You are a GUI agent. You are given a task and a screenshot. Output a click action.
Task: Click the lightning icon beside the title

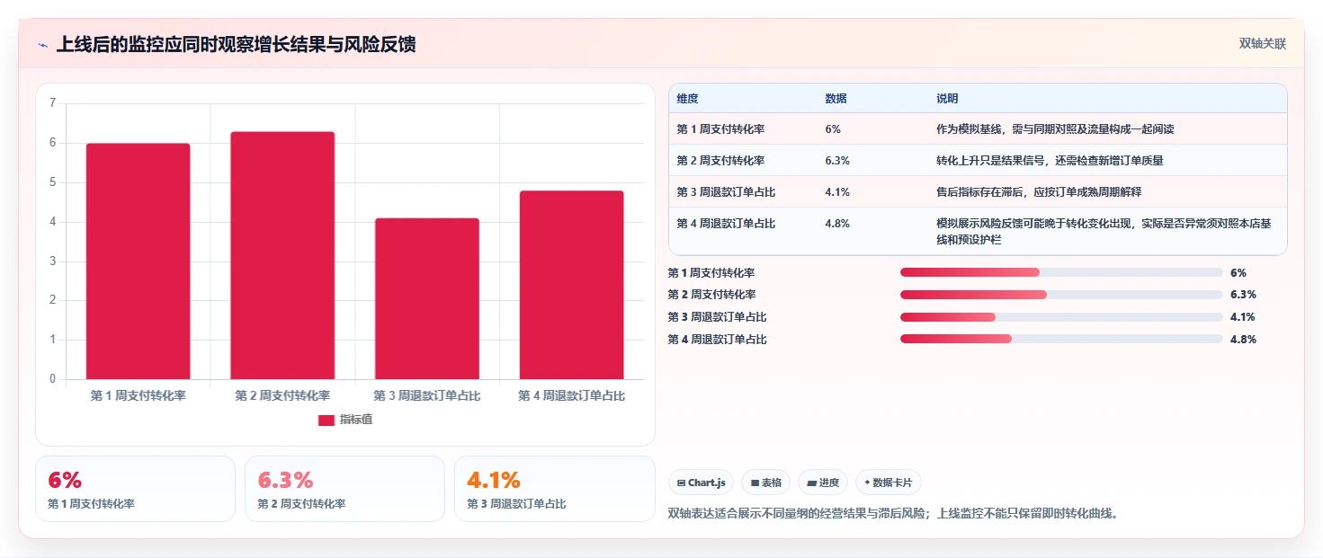pyautogui.click(x=42, y=45)
